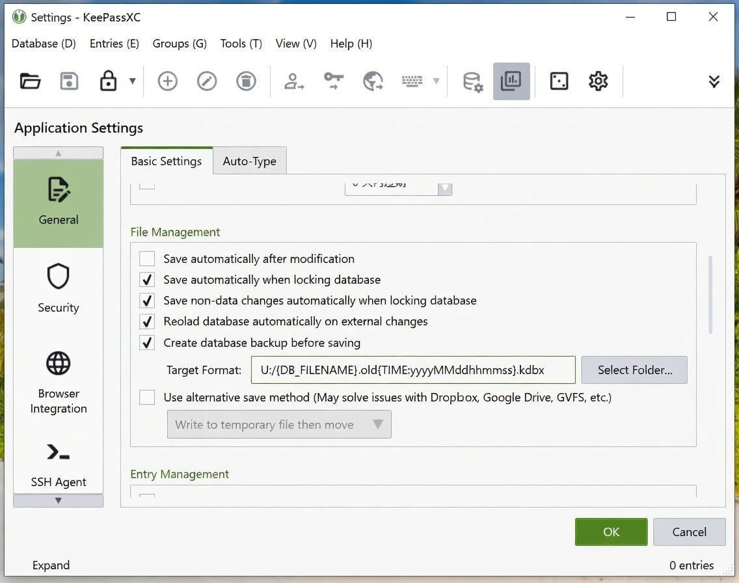Click the Target Format text field
739x583 pixels.
pos(413,370)
